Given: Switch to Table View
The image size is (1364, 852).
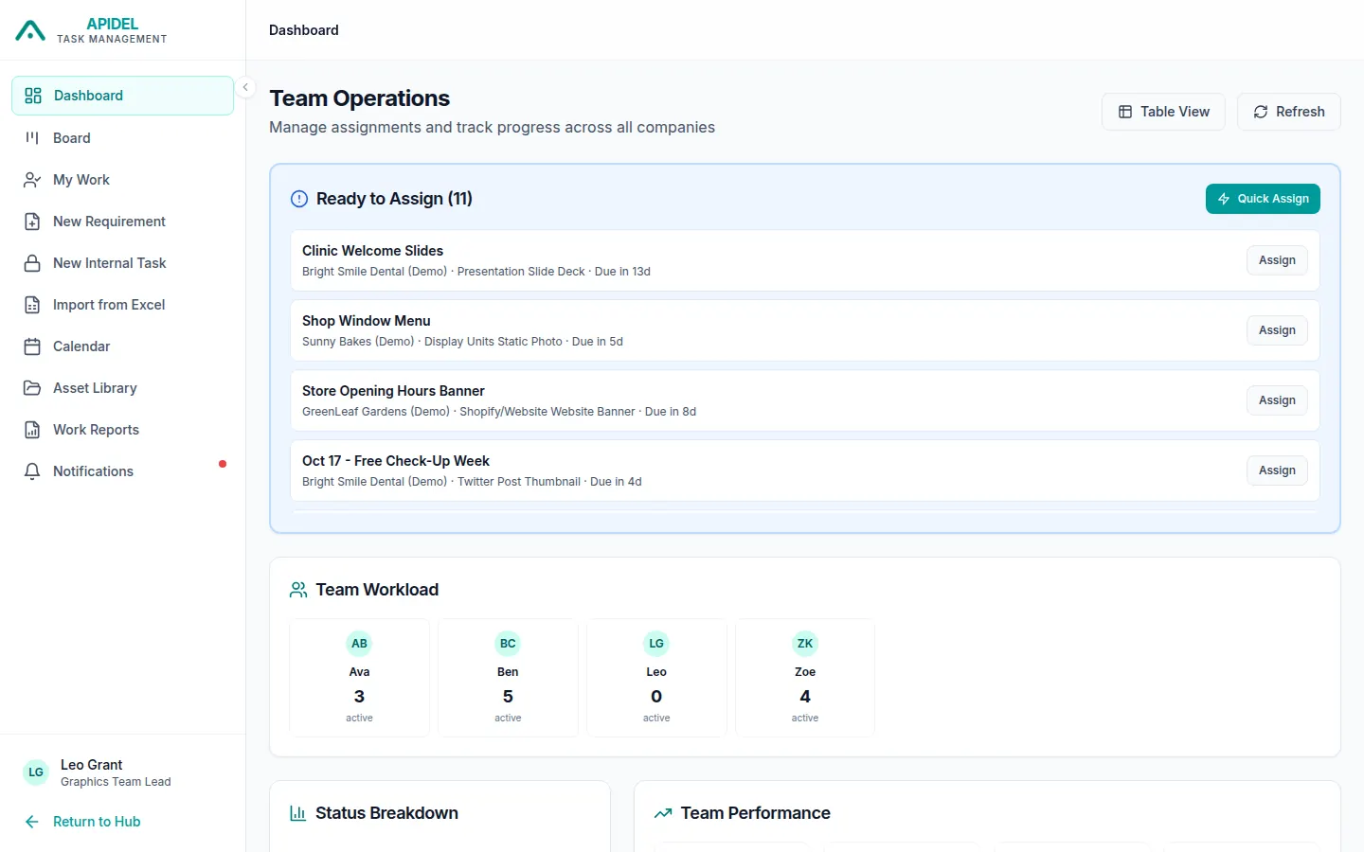Looking at the screenshot, I should coord(1163,112).
